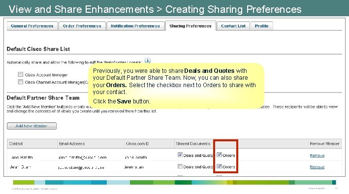Open Notification Preferences tab
Image resolution: width=349 pixels, height=194 pixels.
tap(135, 26)
